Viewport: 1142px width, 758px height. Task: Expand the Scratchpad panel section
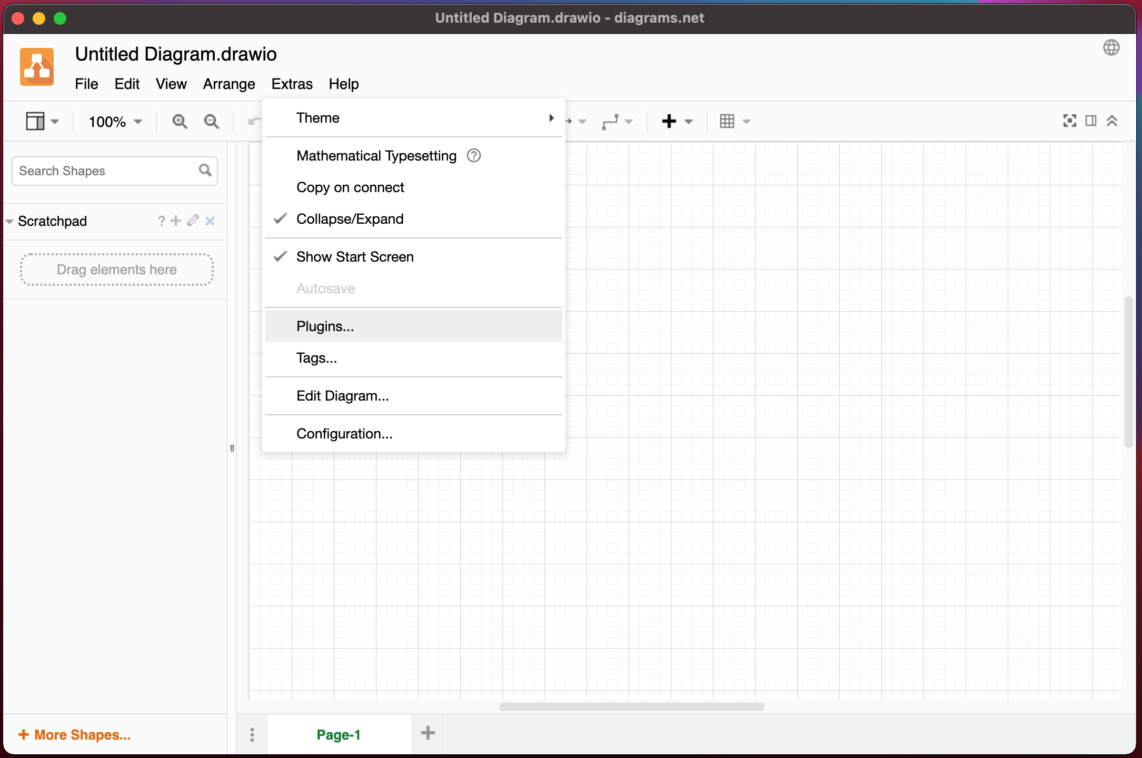coord(10,221)
